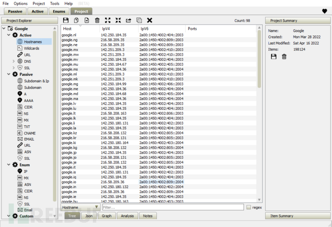
Task: Click the import file icon in the toolbar
Action: 87,20
